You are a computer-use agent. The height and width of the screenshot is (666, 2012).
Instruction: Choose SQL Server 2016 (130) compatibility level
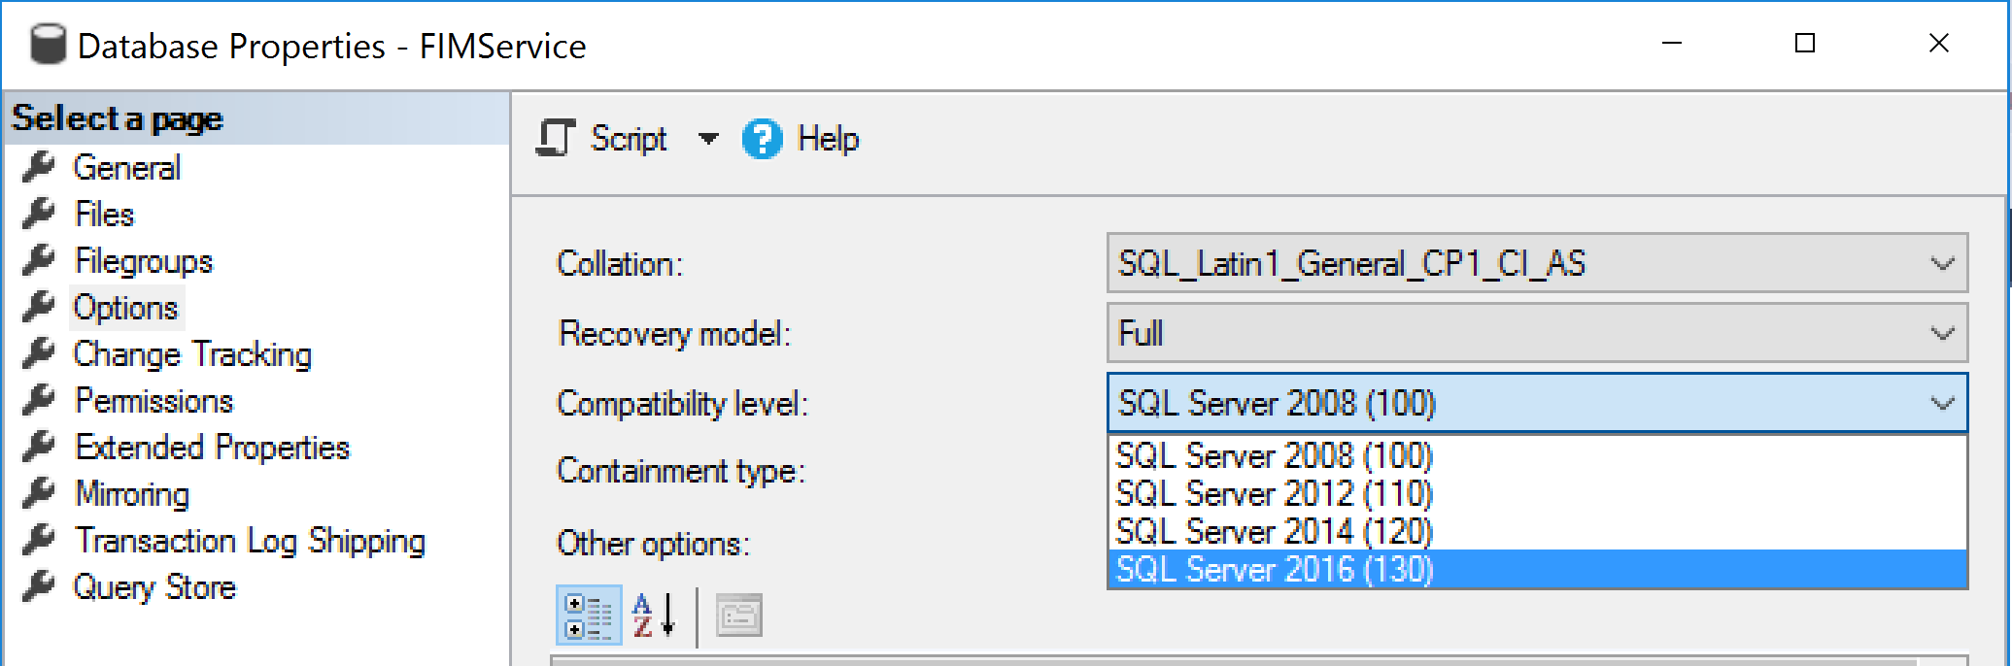pyautogui.click(x=1275, y=570)
